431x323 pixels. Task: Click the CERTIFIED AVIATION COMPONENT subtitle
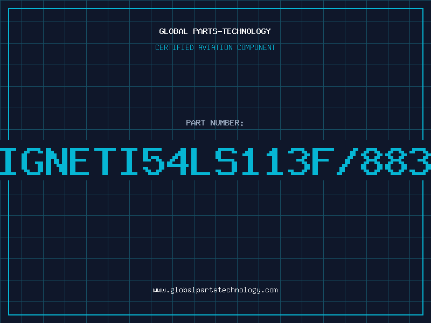click(x=215, y=47)
